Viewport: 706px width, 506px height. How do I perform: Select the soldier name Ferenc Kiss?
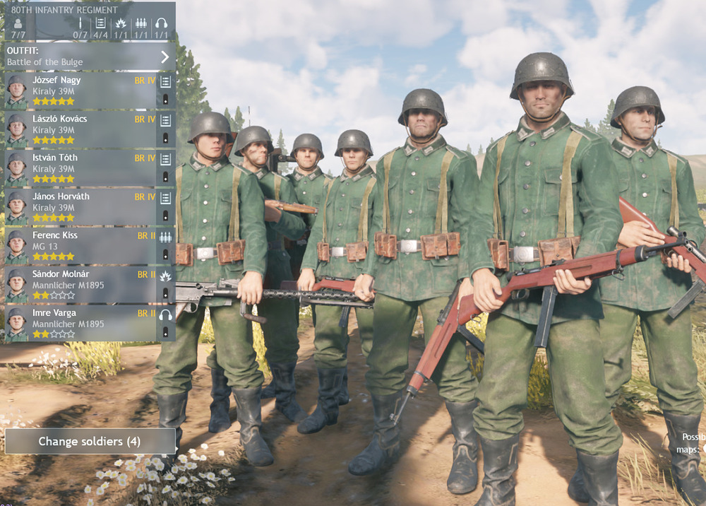click(54, 235)
